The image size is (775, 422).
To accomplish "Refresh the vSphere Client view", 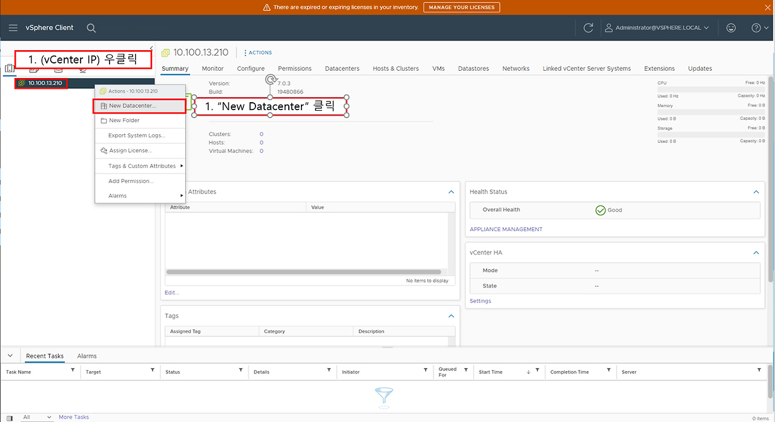I will (588, 28).
